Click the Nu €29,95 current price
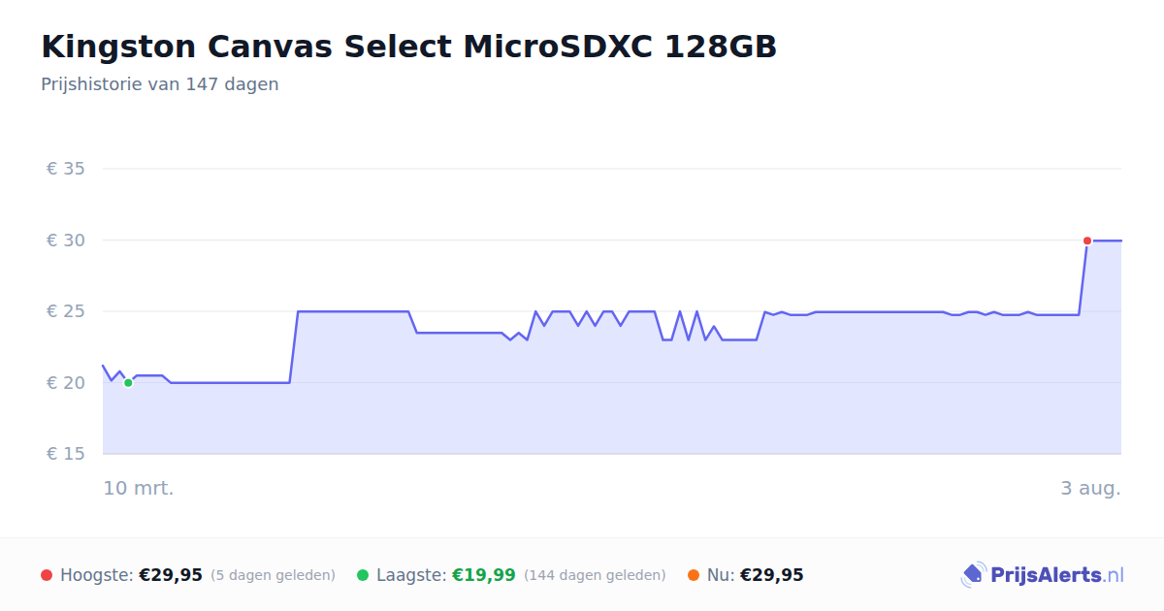Image resolution: width=1164 pixels, height=611 pixels. [772, 575]
